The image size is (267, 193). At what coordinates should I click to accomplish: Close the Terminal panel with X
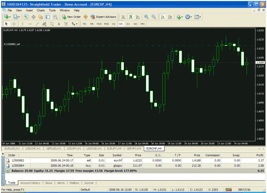pos(3,154)
